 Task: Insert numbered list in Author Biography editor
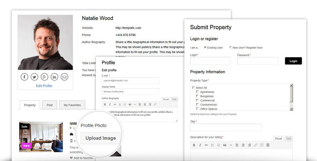coord(125,105)
